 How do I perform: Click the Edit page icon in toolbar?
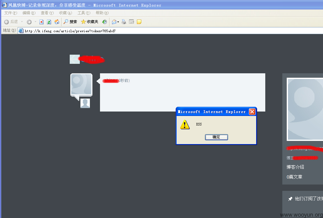[x=132, y=22]
